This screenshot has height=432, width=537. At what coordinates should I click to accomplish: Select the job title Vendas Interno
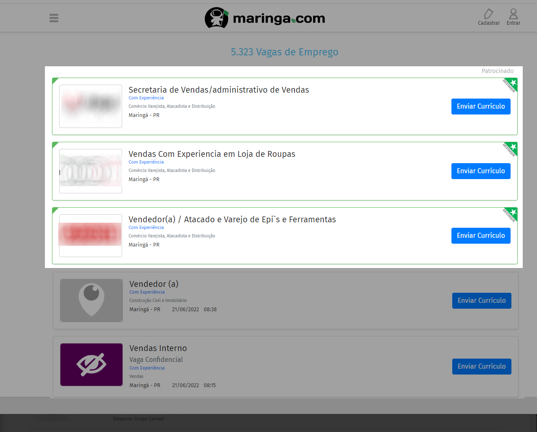[158, 348]
